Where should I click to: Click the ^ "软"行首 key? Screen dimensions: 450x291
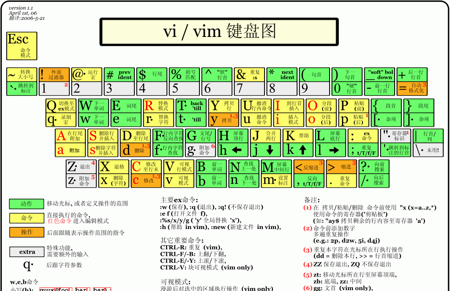(217, 75)
